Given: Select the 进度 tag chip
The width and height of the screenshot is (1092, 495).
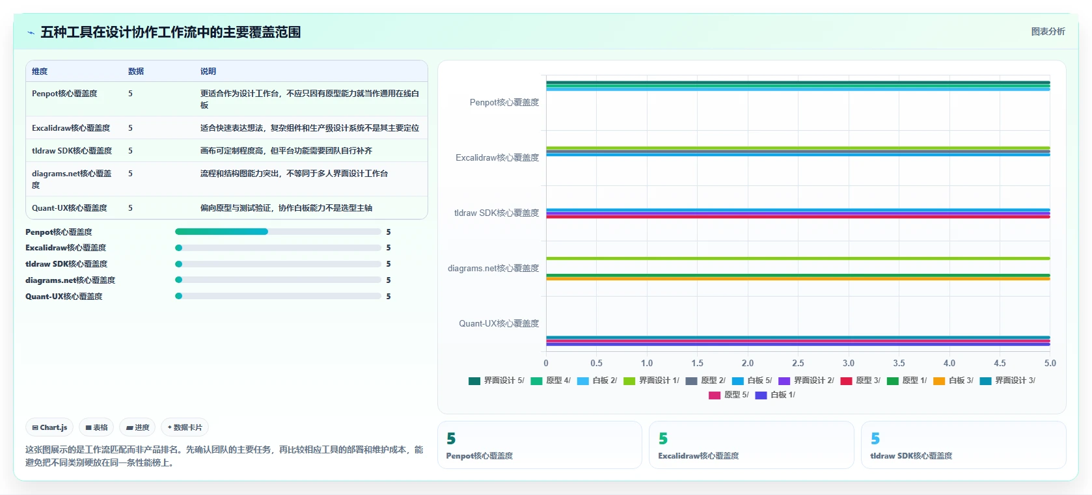Looking at the screenshot, I should (137, 427).
